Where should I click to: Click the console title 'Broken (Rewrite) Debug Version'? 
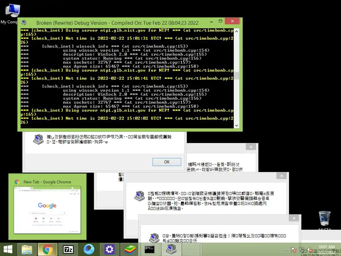[x=72, y=23]
